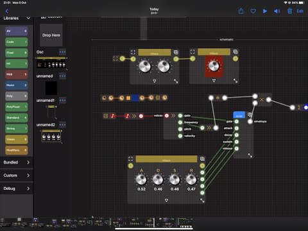The height and width of the screenshot is (231, 308).
Task: Open the Mono library category
Action: pos(17,85)
